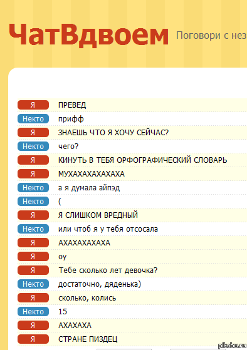Select 'Тебе сколько лет девочка?' message

[108, 270]
